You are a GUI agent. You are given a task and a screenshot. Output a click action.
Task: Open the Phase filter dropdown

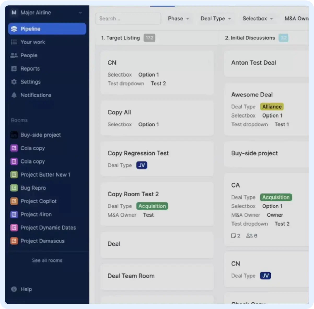[179, 18]
